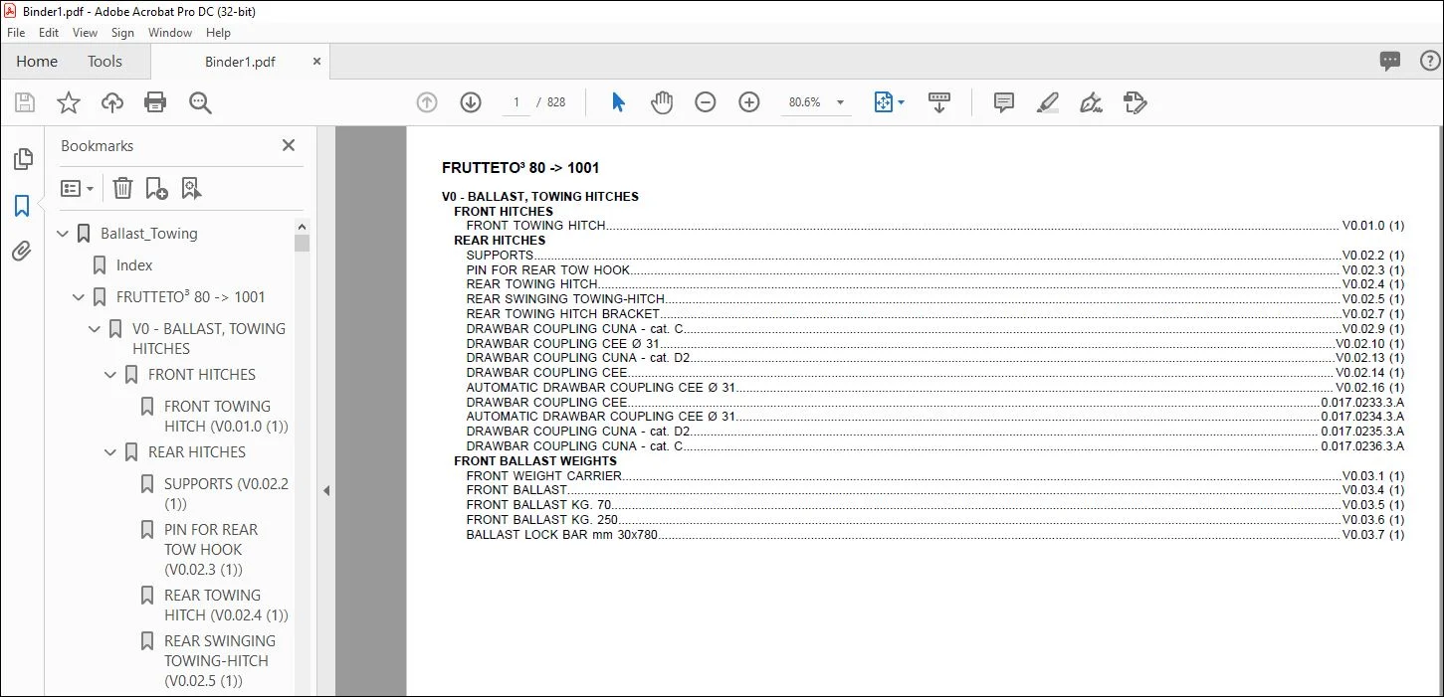Open bookmark options dropdown menu
The width and height of the screenshot is (1444, 697).
click(77, 188)
